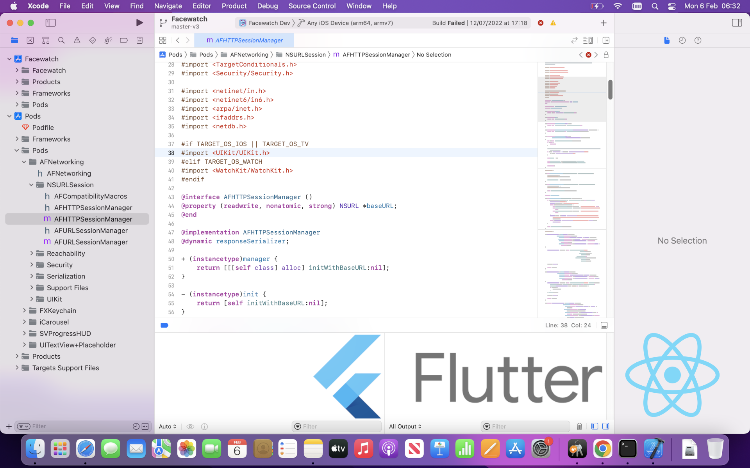Image resolution: width=750 pixels, height=468 pixels.
Task: Adjust editor options lines icon
Action: [x=588, y=40]
